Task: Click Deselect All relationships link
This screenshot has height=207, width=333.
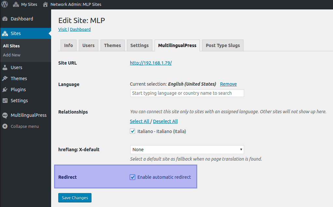Action: [165, 121]
